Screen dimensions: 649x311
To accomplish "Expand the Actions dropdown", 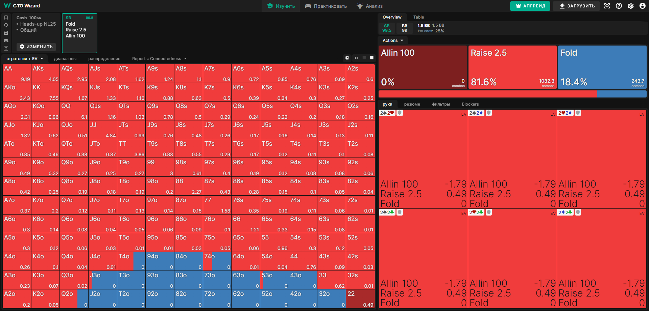I will click(x=393, y=40).
